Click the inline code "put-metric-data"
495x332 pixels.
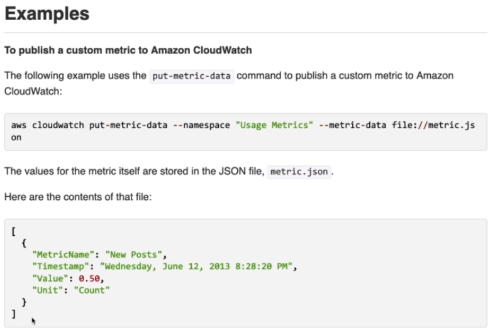point(191,76)
